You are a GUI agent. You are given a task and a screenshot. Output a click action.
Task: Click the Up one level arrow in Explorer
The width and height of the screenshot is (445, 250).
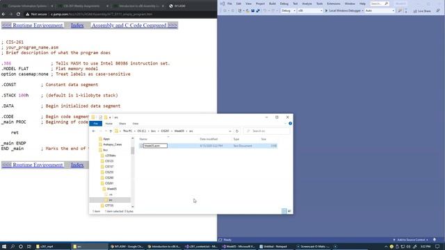(x=111, y=131)
